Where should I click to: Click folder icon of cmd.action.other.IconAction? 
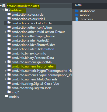(9, 27)
